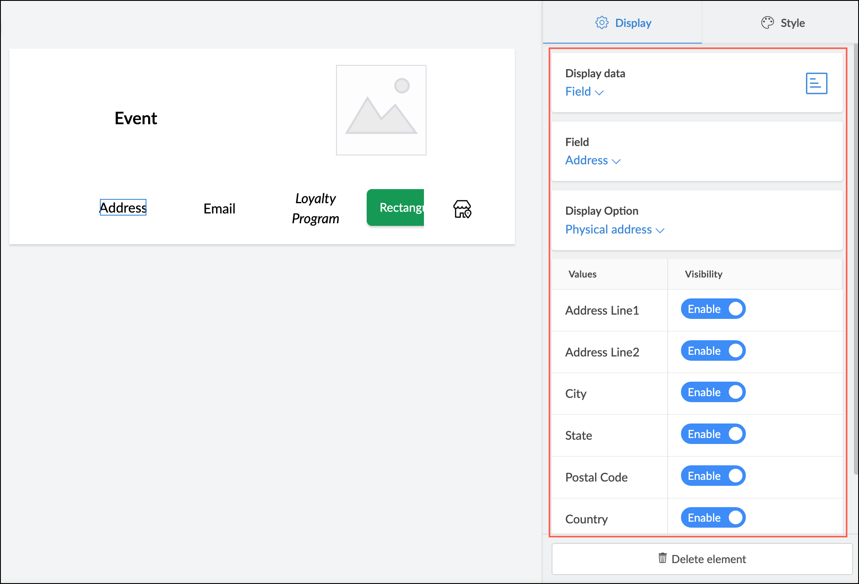Toggle Country visibility switch
The width and height of the screenshot is (859, 584).
coord(713,518)
